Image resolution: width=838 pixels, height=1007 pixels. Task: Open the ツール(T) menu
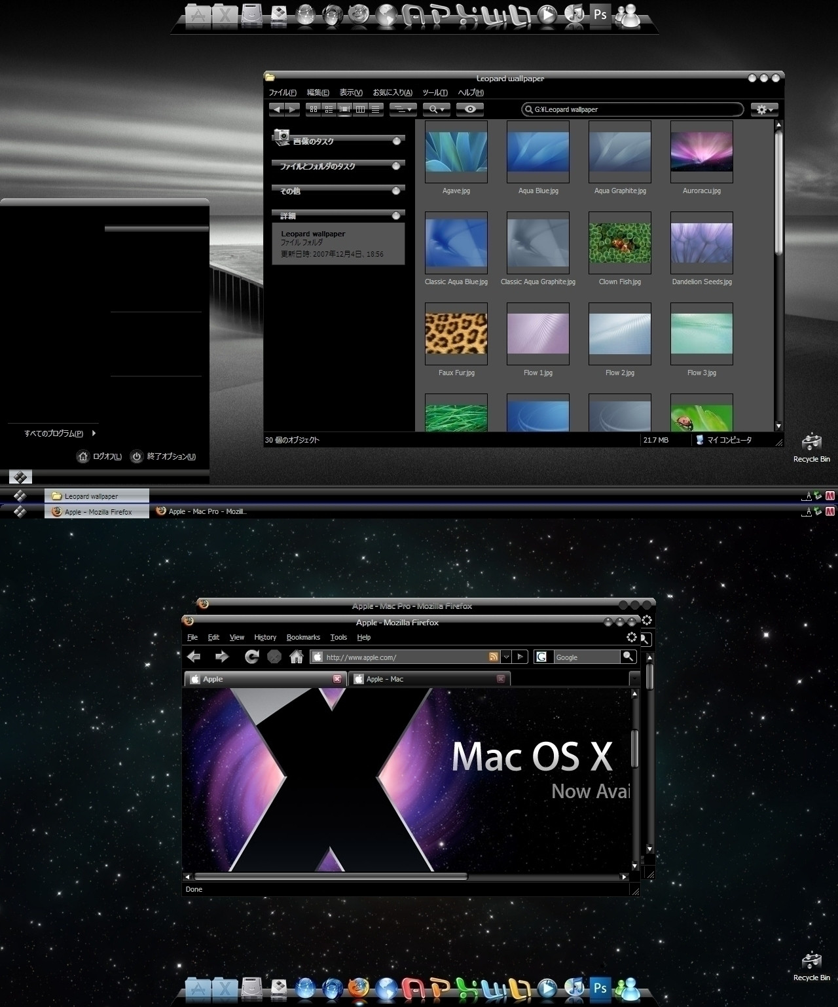tap(435, 92)
